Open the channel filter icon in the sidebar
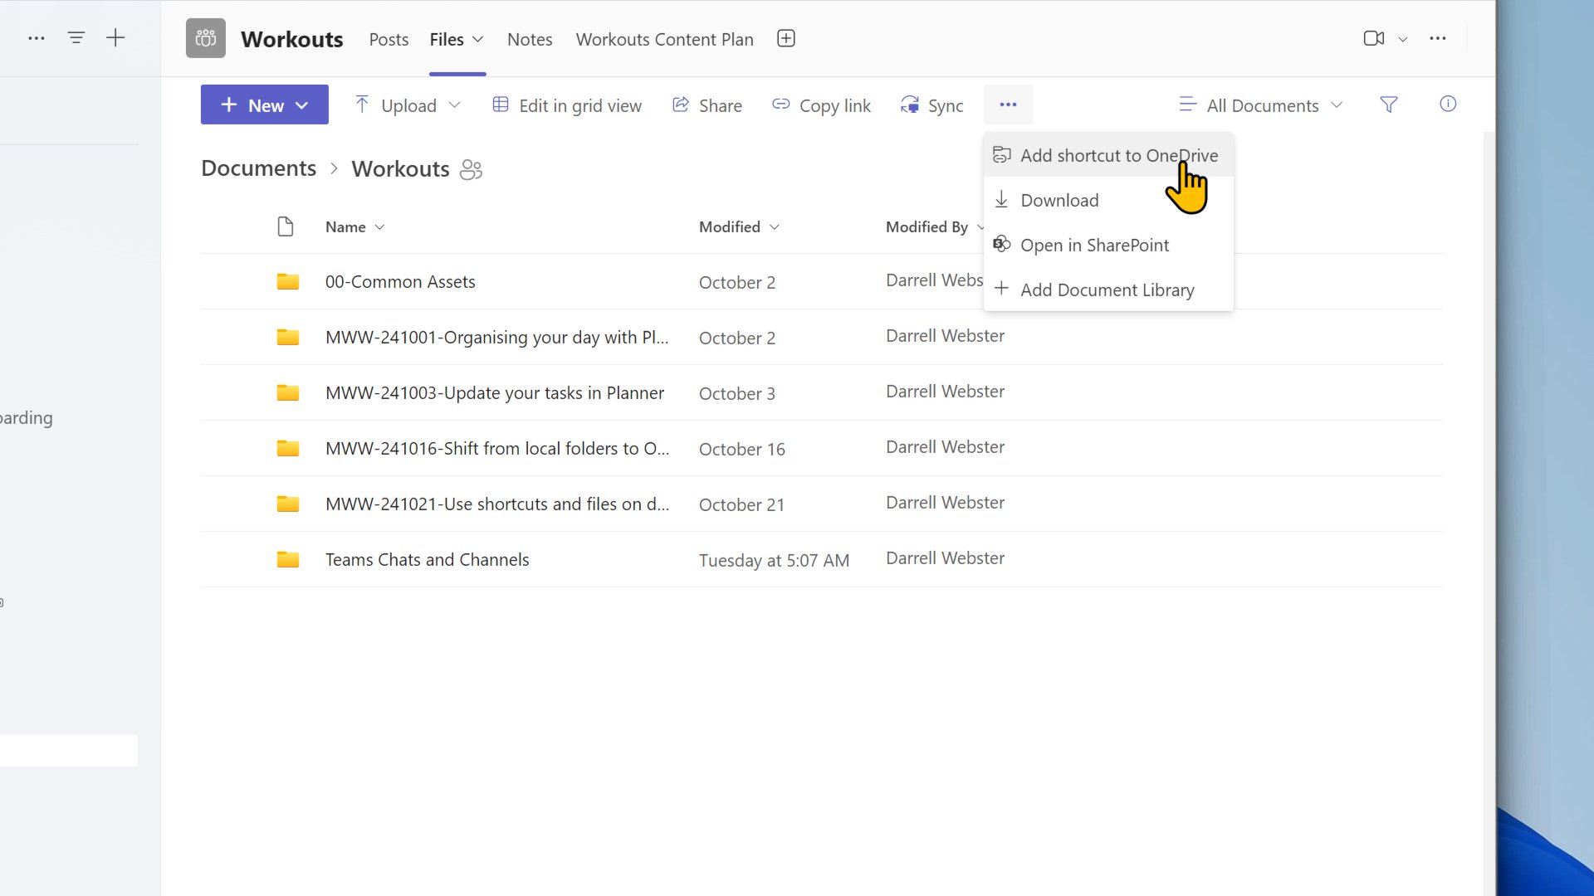 (76, 37)
